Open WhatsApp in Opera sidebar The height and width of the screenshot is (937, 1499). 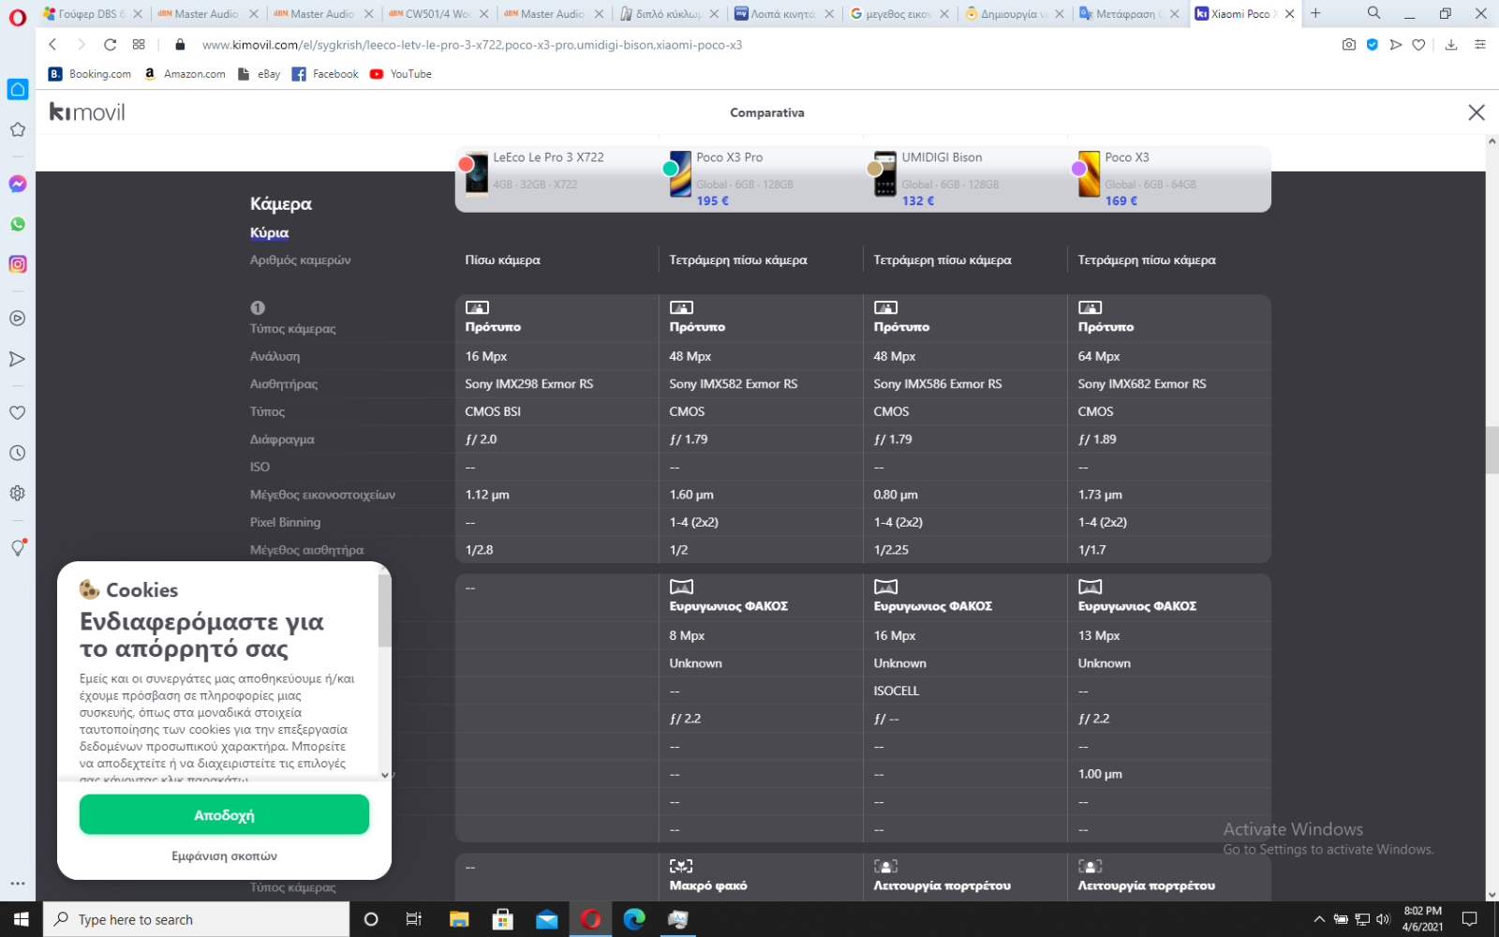click(17, 224)
